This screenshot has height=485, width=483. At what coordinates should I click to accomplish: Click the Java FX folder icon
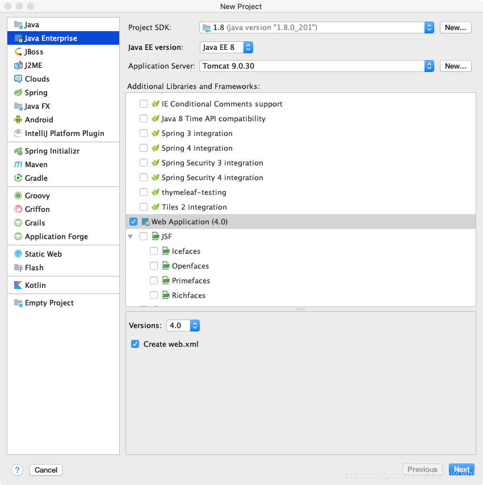(18, 106)
